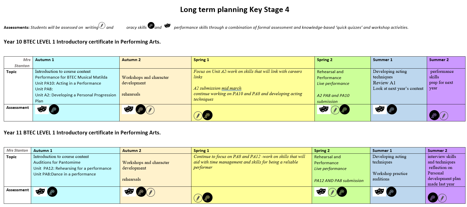Click the Year 11 'Summer 2' purple header cell
The height and width of the screenshot is (207, 467).
pyautogui.click(x=445, y=150)
